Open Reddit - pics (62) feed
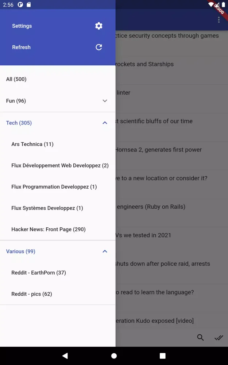The image size is (228, 365). pyautogui.click(x=32, y=294)
